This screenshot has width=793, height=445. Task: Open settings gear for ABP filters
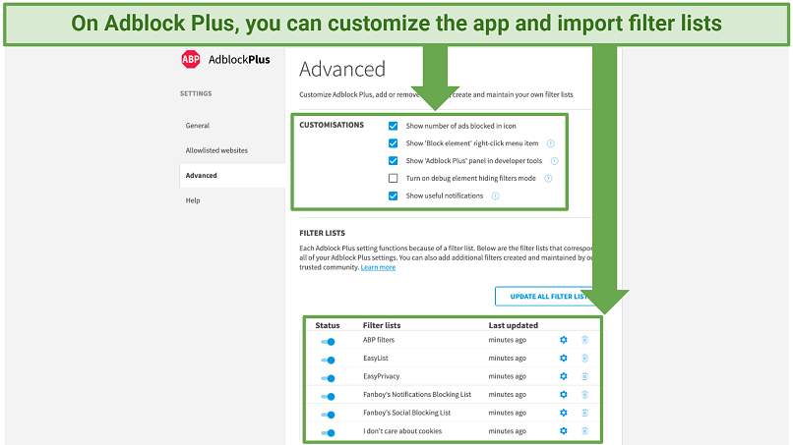pyautogui.click(x=564, y=340)
